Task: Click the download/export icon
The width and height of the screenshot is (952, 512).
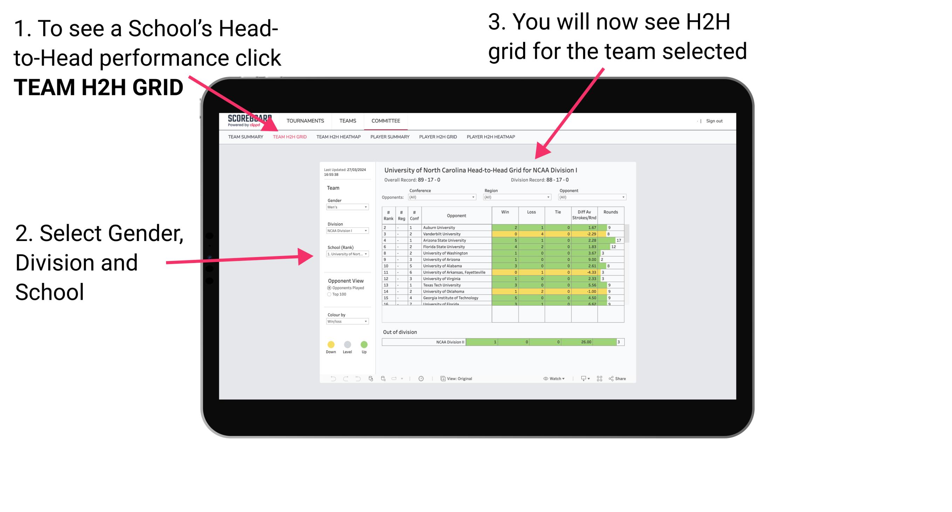Action: pyautogui.click(x=582, y=378)
